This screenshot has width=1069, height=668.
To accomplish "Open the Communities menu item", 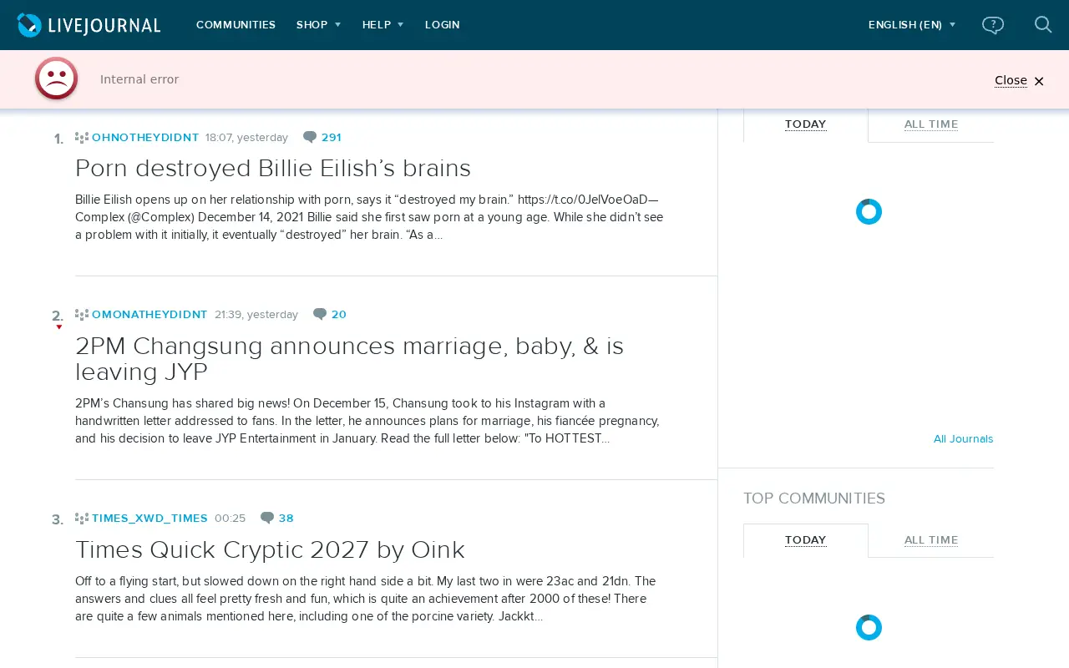I will pyautogui.click(x=236, y=25).
